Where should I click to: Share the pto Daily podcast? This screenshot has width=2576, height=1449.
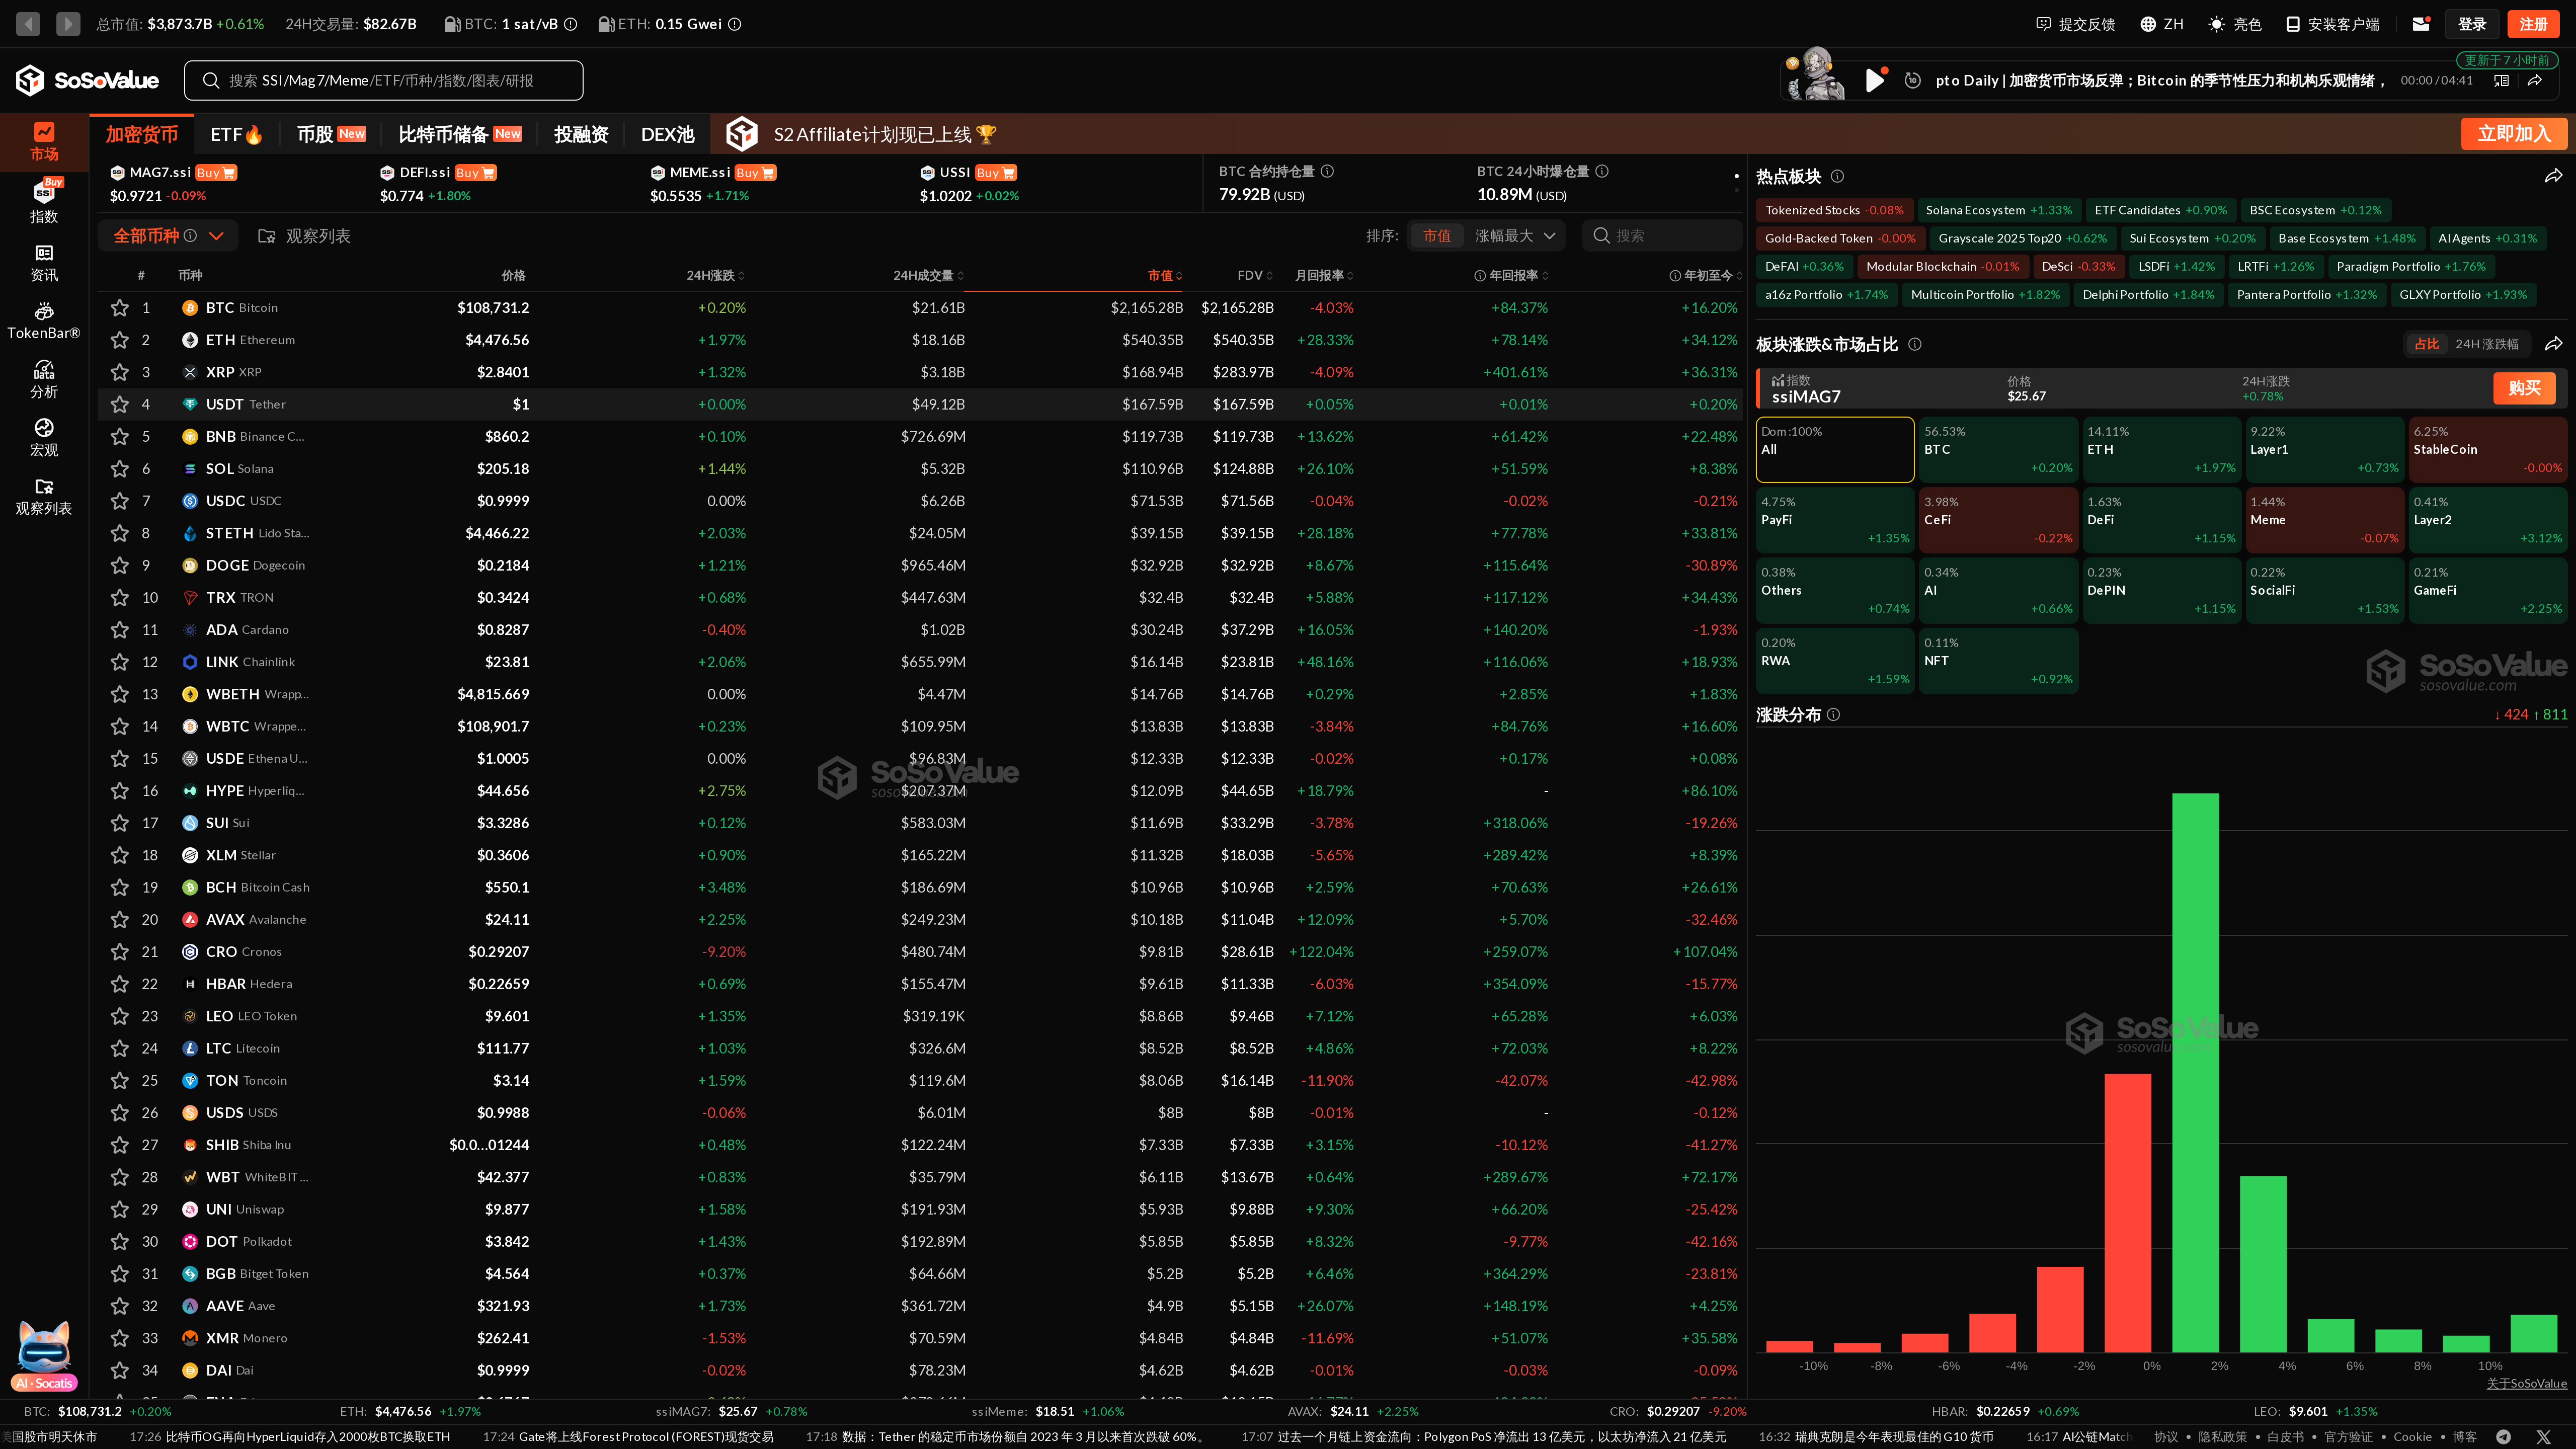2535,80
